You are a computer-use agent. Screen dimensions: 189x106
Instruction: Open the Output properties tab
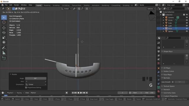coord(159,52)
